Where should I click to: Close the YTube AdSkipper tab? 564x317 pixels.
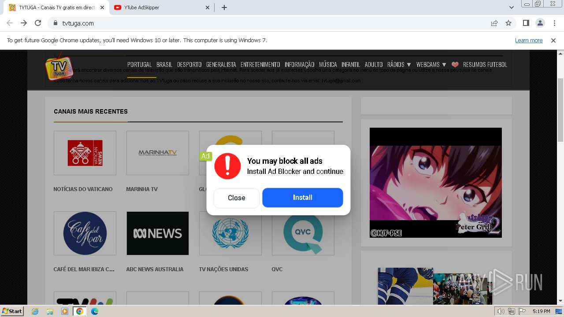pyautogui.click(x=208, y=7)
